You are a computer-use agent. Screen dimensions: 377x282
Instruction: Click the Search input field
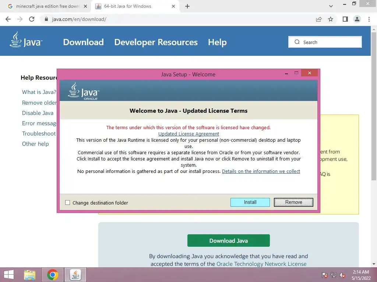pyautogui.click(x=325, y=42)
